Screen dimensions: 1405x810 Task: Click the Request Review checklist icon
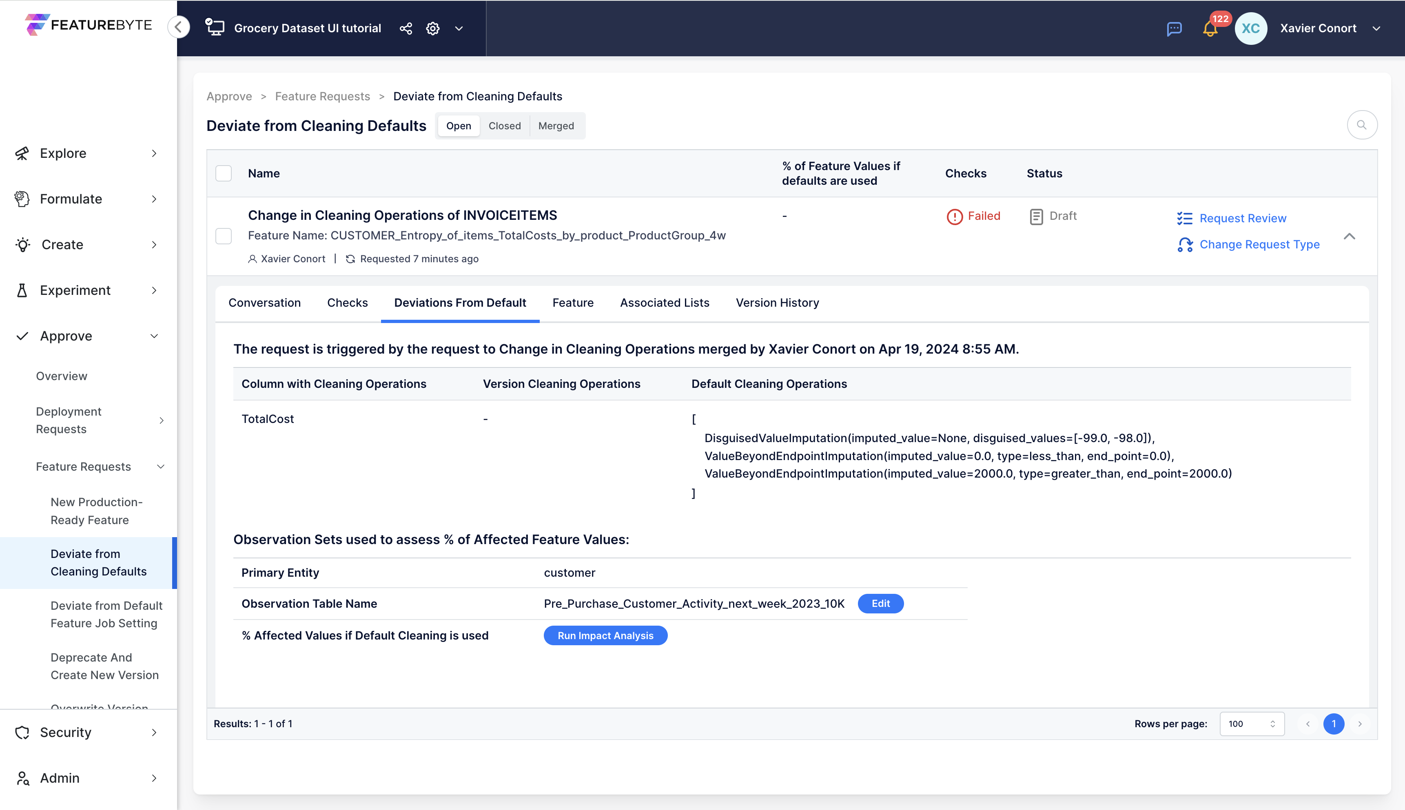coord(1185,219)
